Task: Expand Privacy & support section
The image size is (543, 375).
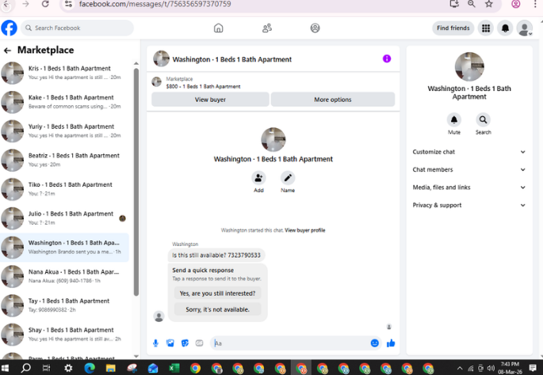Action: [469, 205]
